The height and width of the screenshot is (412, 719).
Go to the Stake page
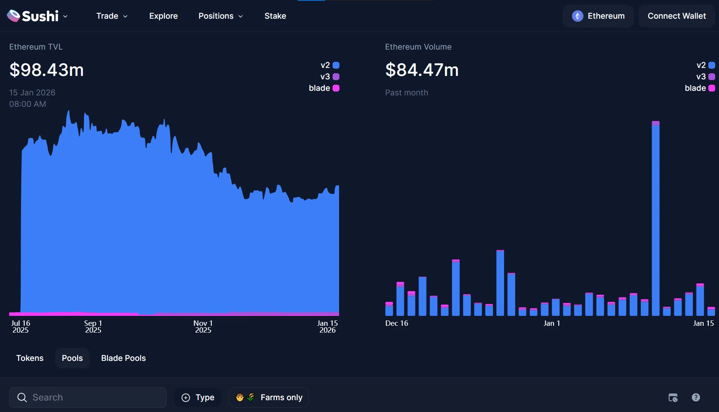click(x=275, y=16)
